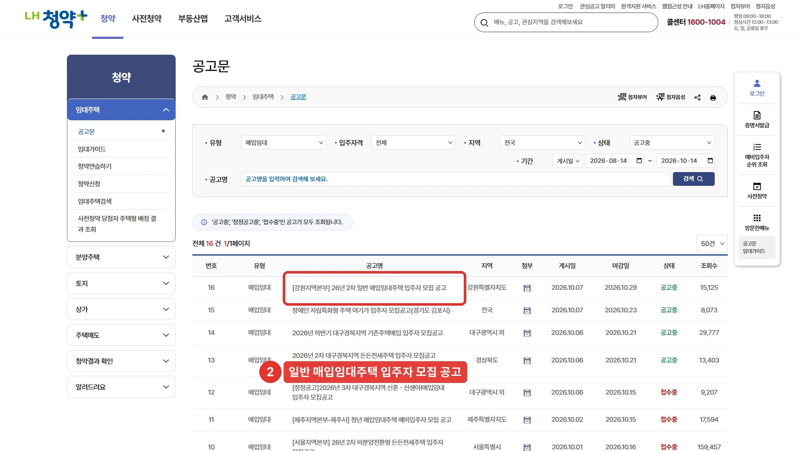This screenshot has width=803, height=451.
Task: Open the 지역 dropdown showing 전국
Action: 542,143
